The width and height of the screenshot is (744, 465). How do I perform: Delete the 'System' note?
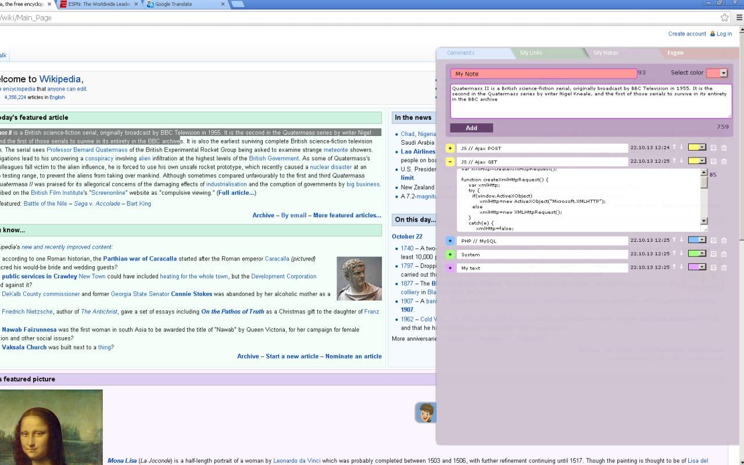coord(724,254)
